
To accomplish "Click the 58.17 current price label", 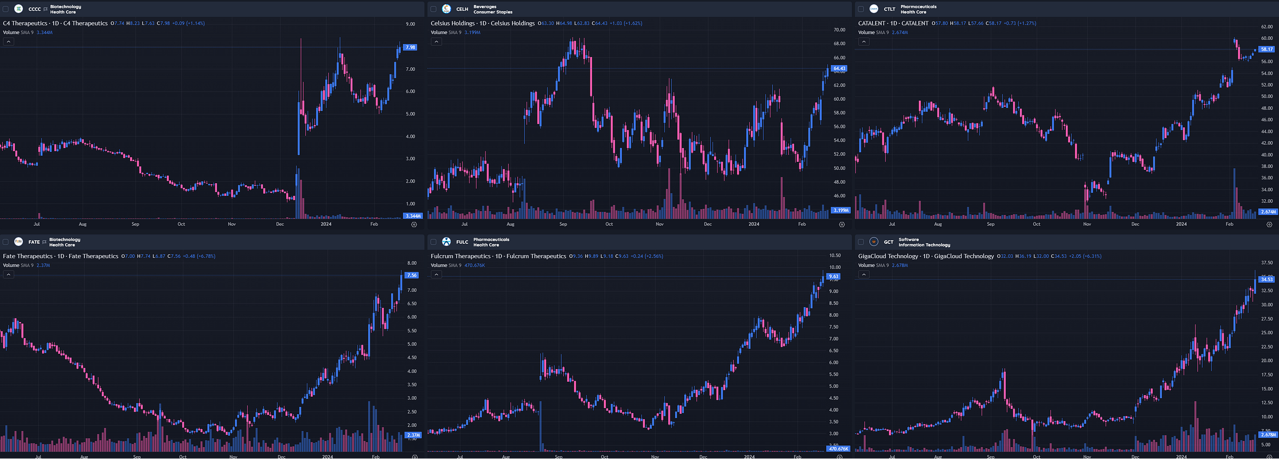I will pyautogui.click(x=1267, y=50).
